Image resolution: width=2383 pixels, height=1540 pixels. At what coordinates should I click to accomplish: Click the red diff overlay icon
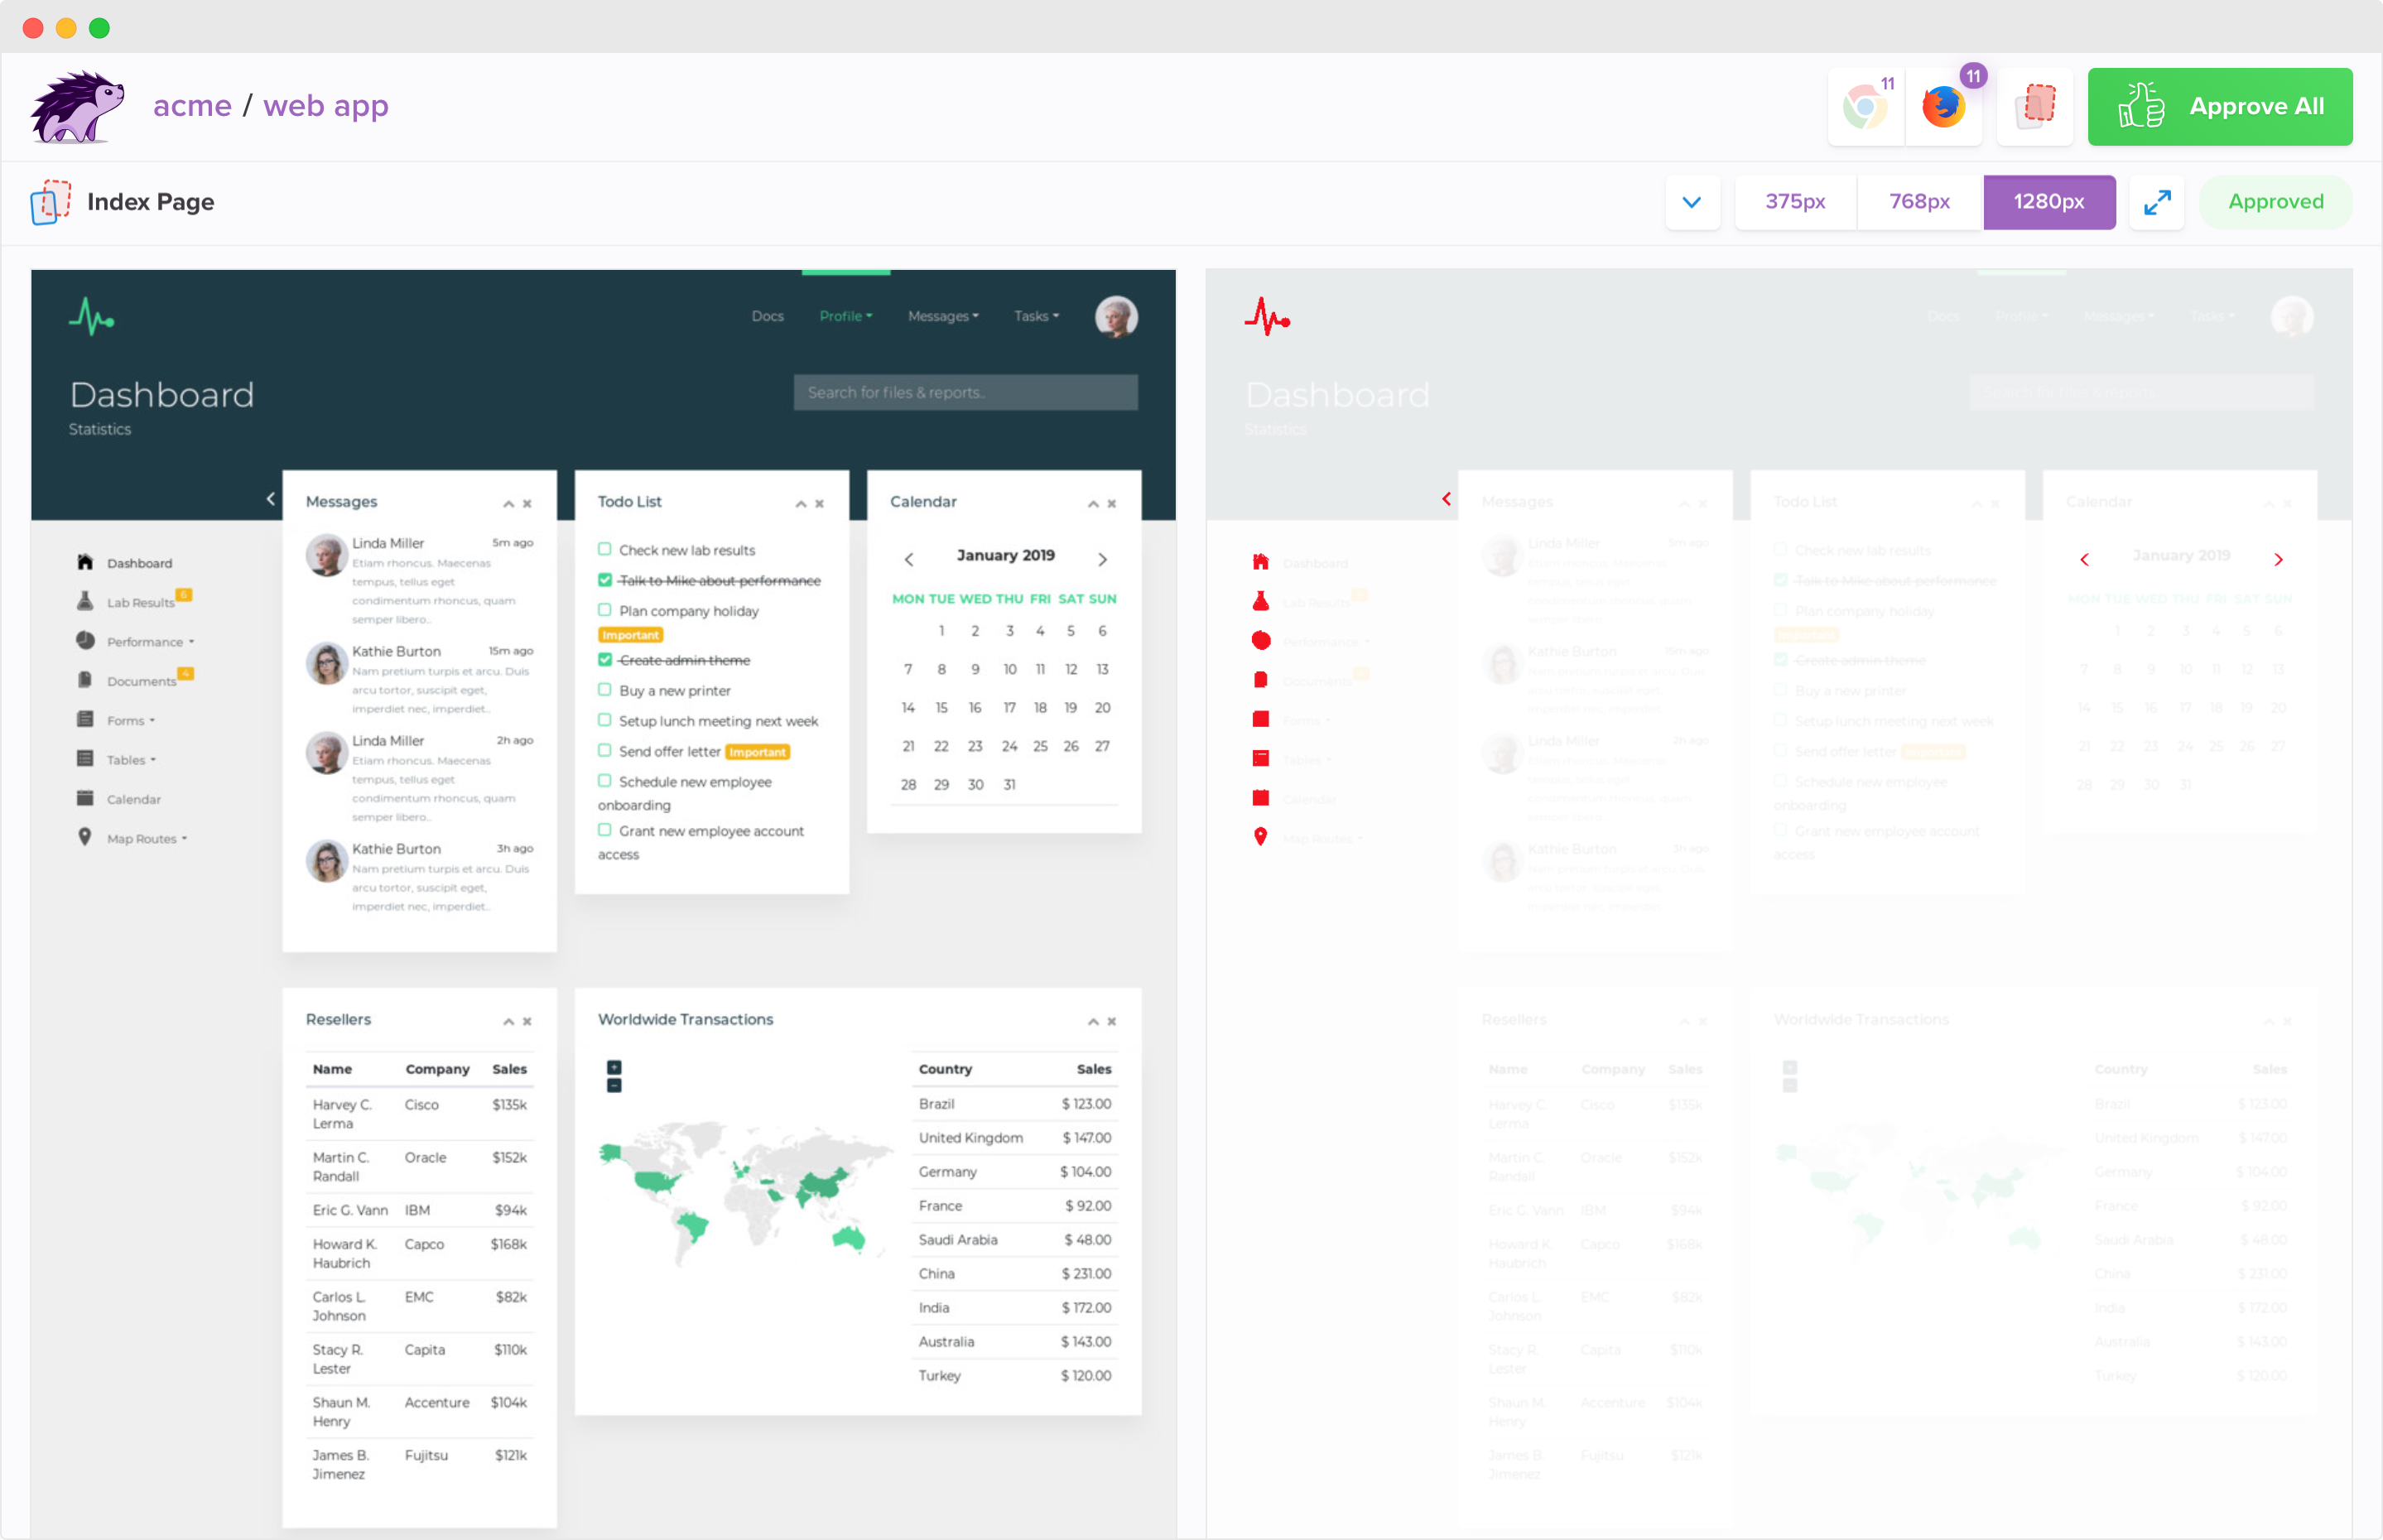(x=2034, y=107)
